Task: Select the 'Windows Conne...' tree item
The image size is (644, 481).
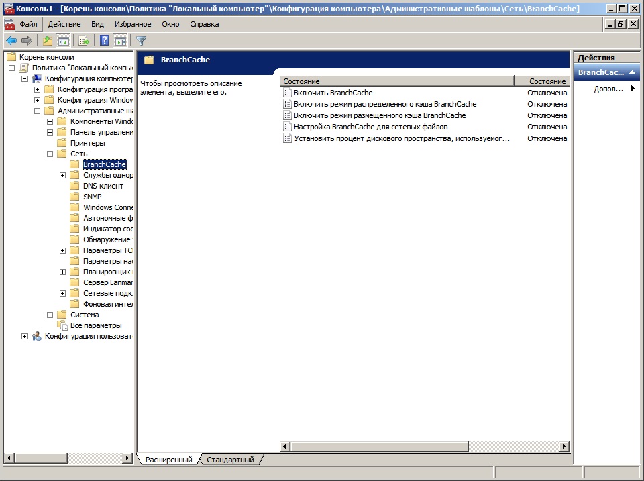Action: pyautogui.click(x=108, y=207)
